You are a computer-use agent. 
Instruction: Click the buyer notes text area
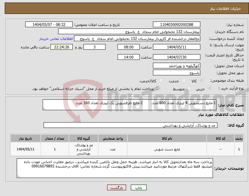(x=115, y=168)
